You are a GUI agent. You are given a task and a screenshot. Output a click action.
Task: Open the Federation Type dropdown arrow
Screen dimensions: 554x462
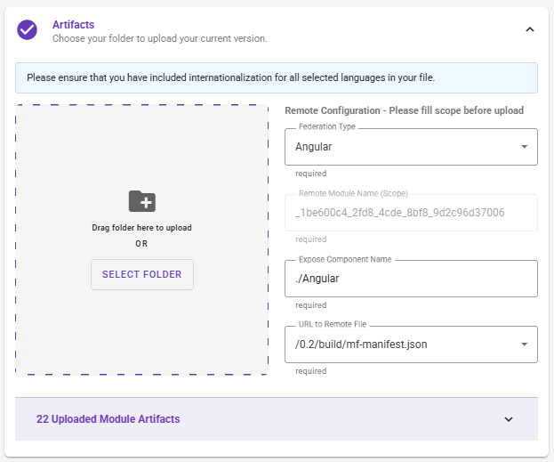coord(525,147)
